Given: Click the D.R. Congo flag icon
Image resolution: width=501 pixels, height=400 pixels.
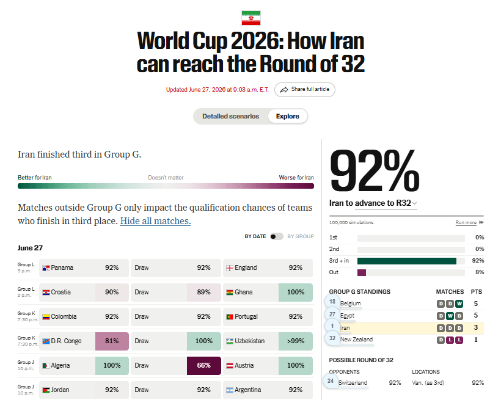Looking at the screenshot, I should coord(46,341).
